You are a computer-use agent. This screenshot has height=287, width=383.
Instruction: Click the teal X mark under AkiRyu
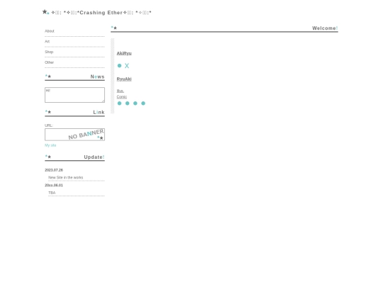[x=127, y=66]
